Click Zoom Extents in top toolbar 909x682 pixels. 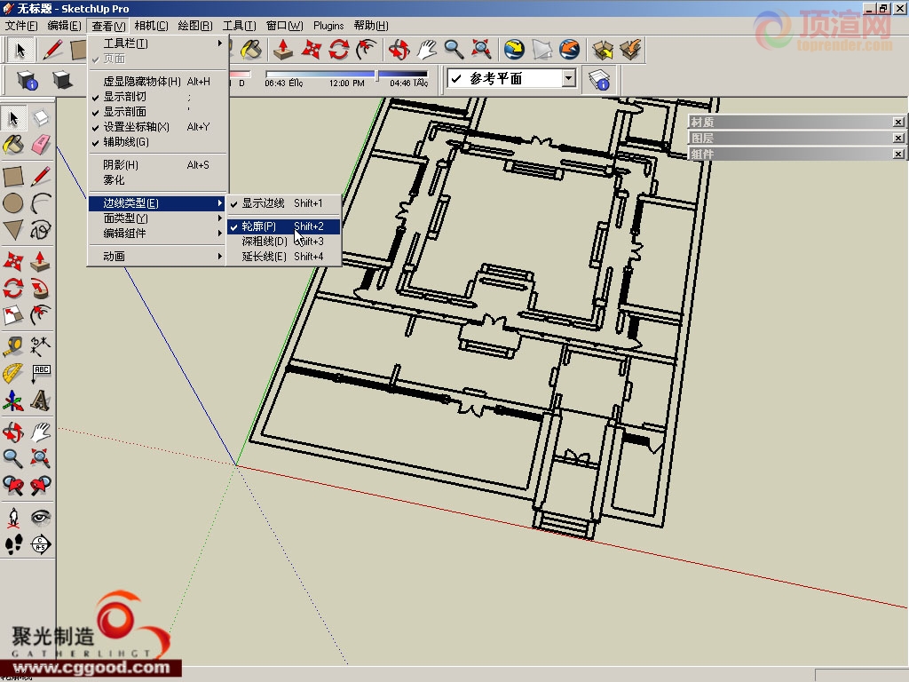click(482, 50)
